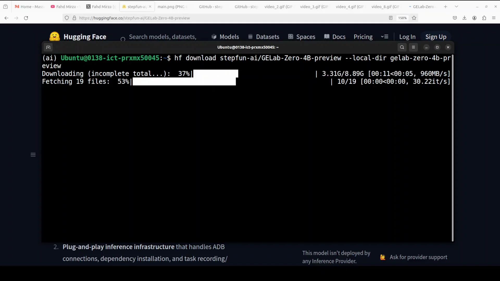Viewport: 500px width, 281px height.
Task: Open the terminal search magnifier
Action: (x=402, y=47)
